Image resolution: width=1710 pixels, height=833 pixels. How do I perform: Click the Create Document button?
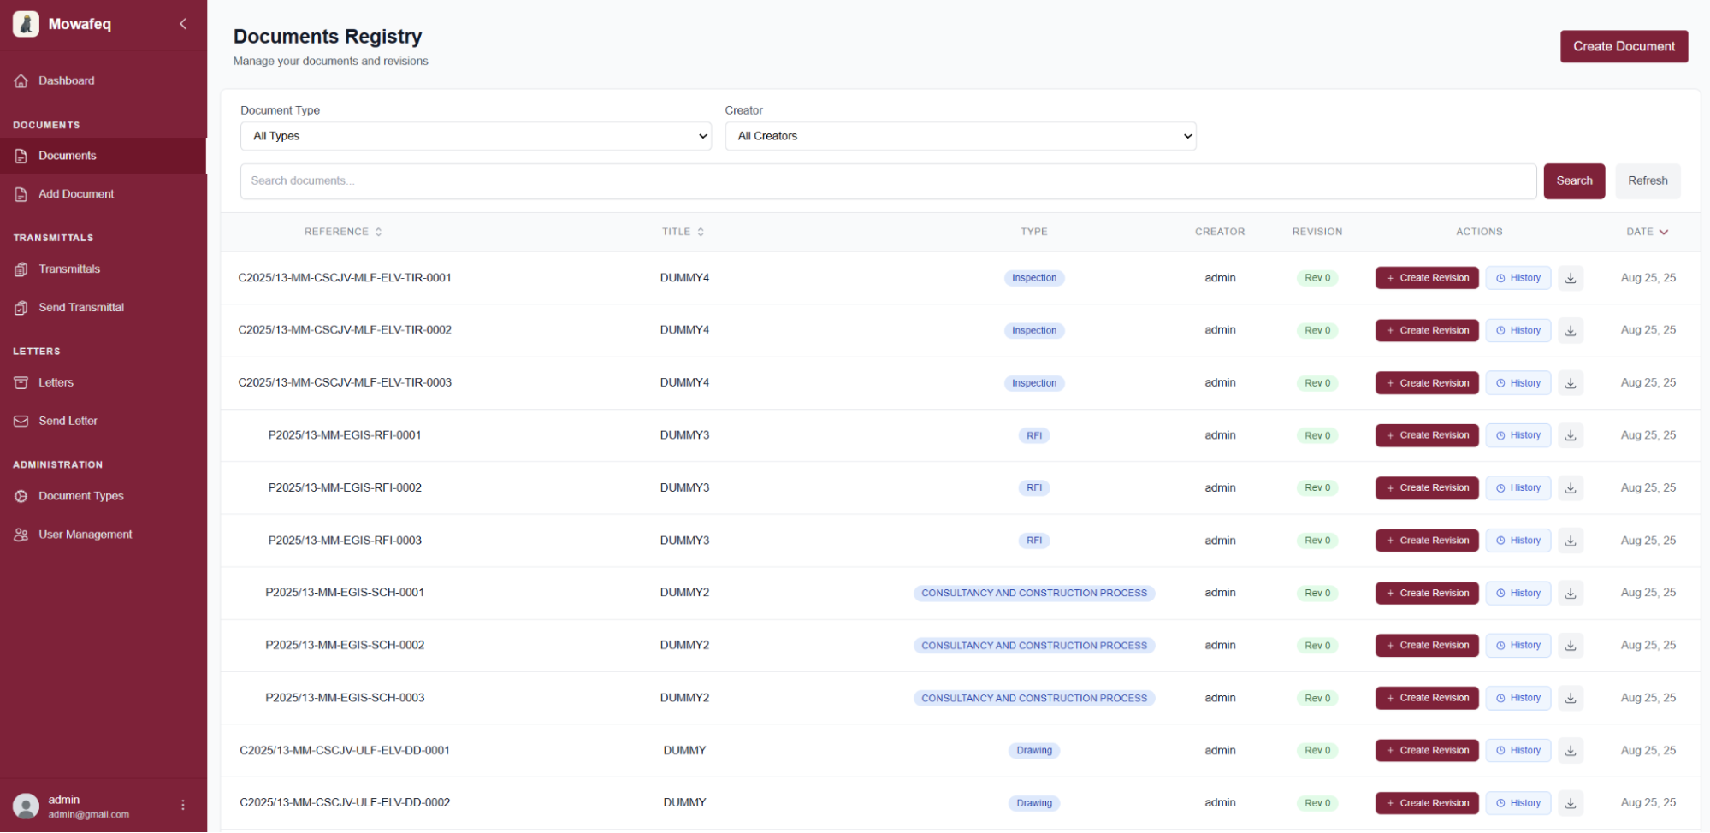click(x=1623, y=46)
